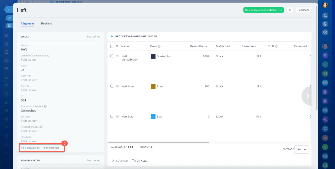Open the phone icon in right sidebar
The height and width of the screenshot is (169, 335).
(x=325, y=128)
